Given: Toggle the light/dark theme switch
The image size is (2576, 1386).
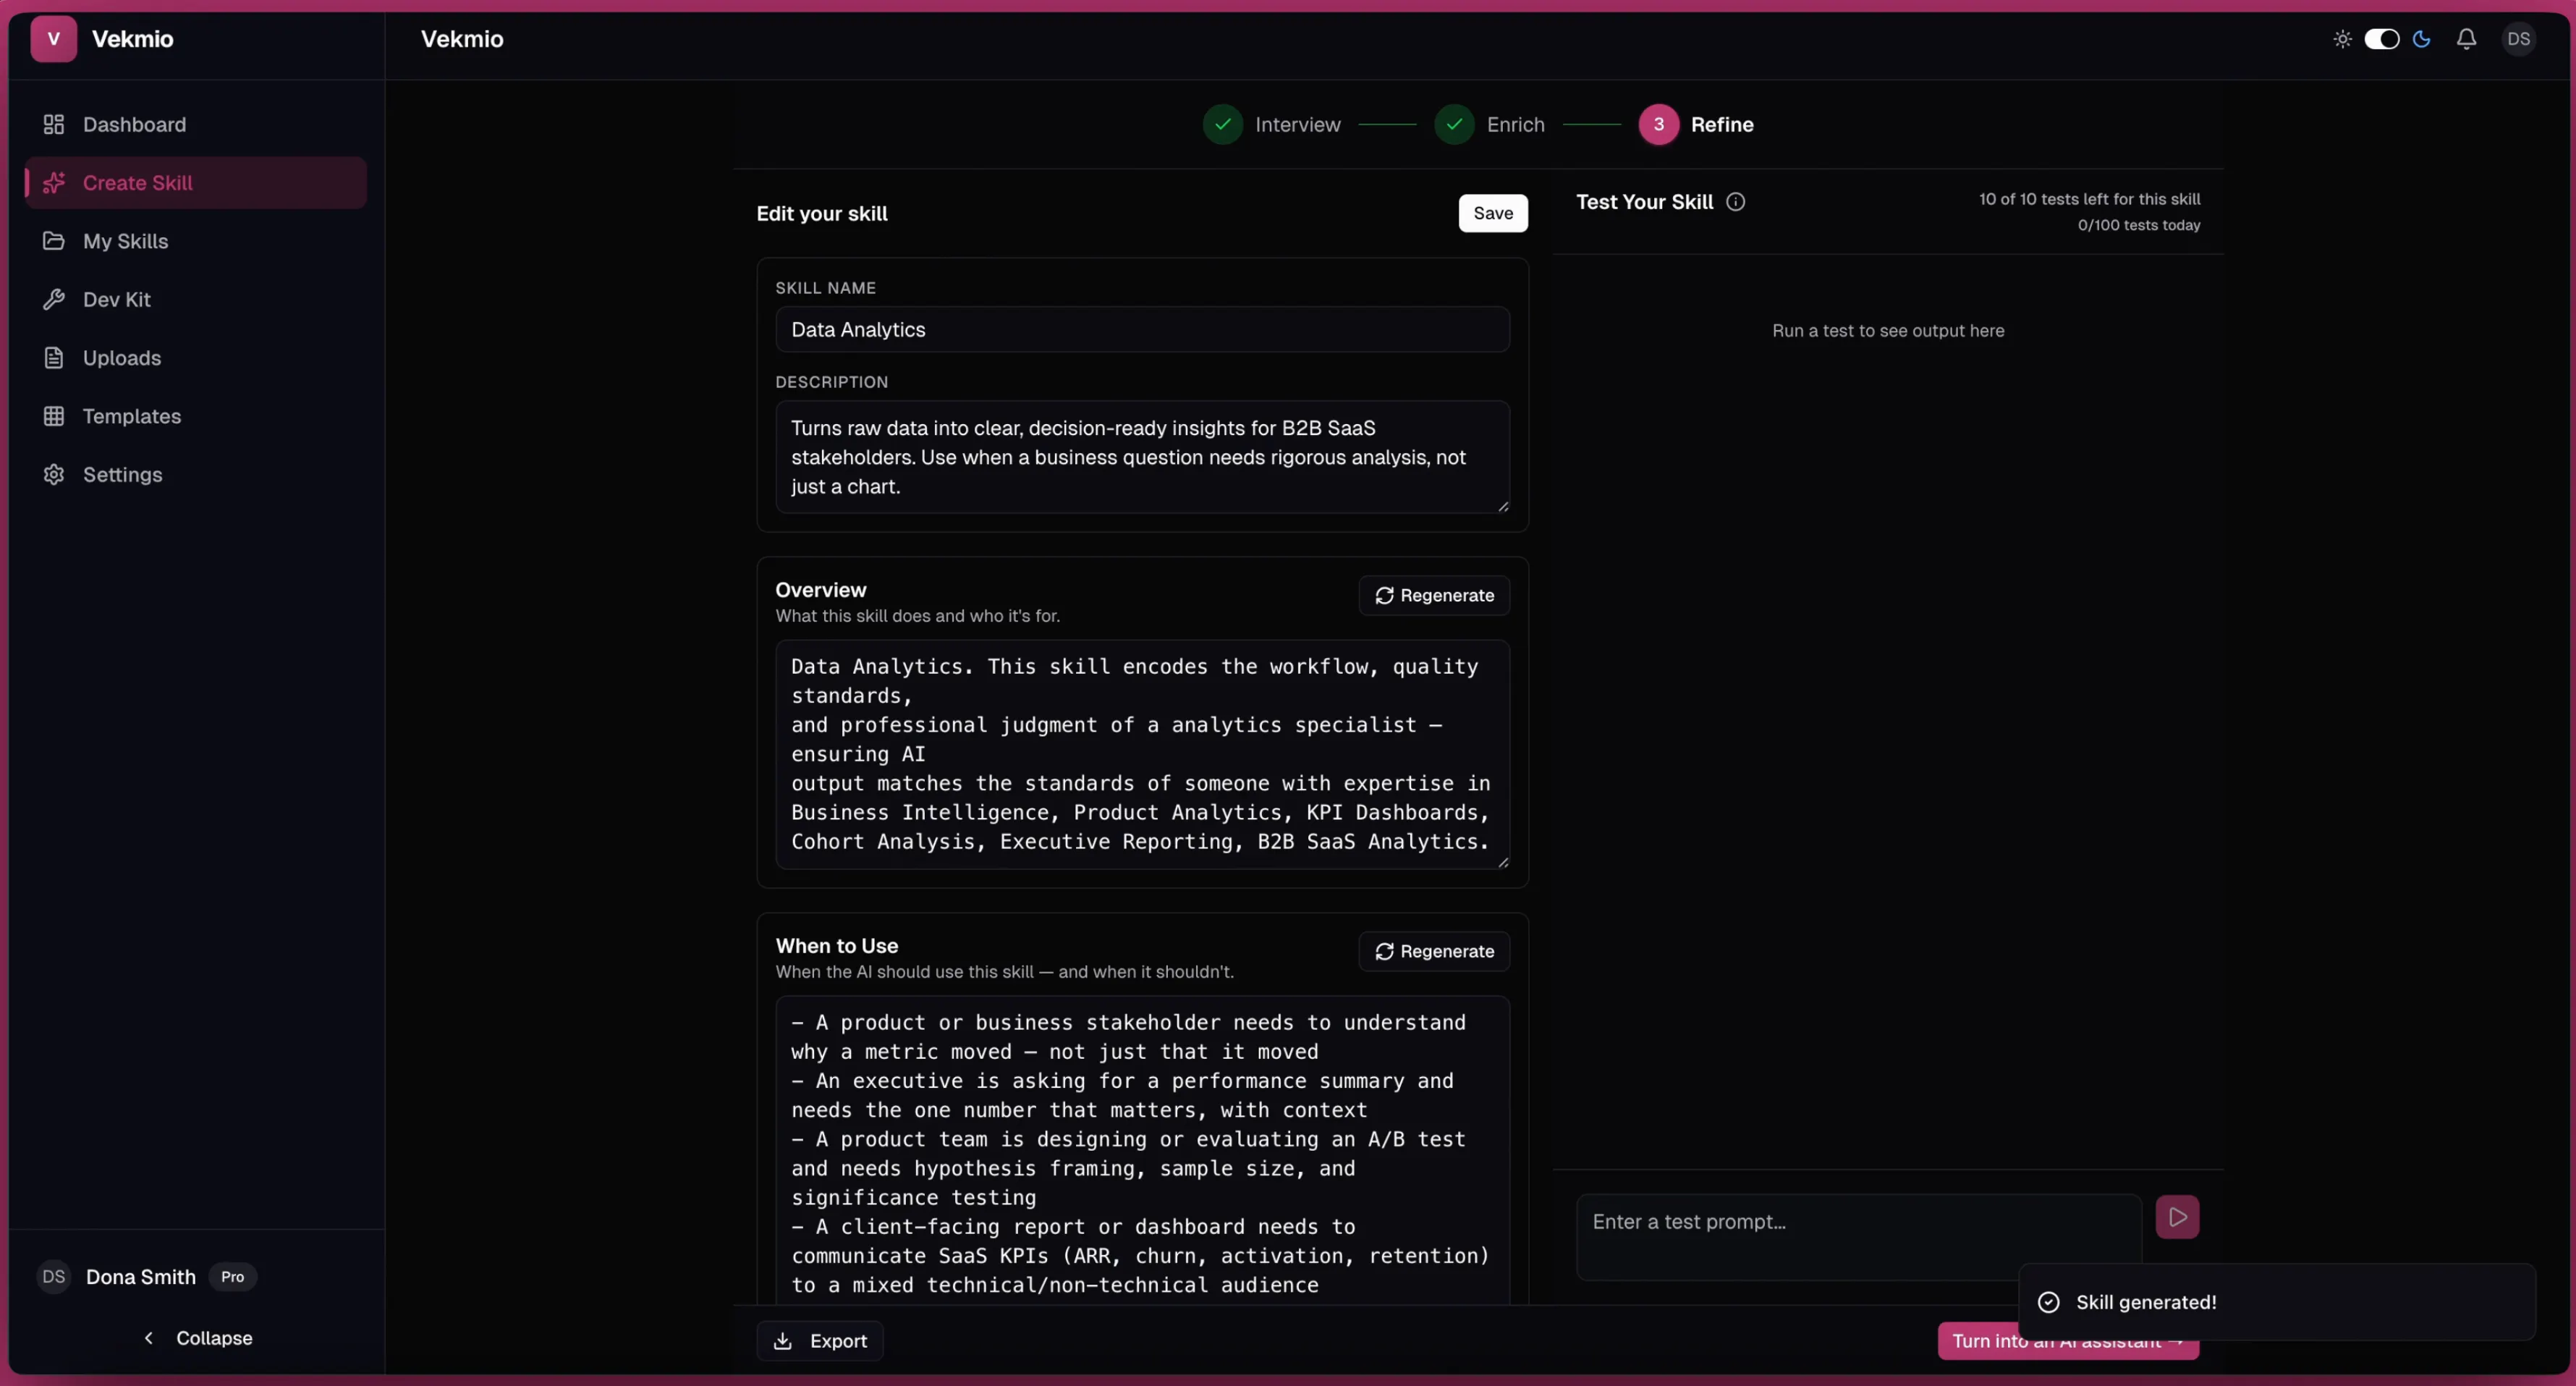Looking at the screenshot, I should pos(2381,39).
